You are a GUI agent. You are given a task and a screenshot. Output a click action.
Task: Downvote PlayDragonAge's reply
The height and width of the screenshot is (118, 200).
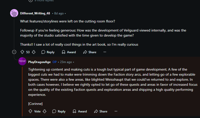coord(45,111)
